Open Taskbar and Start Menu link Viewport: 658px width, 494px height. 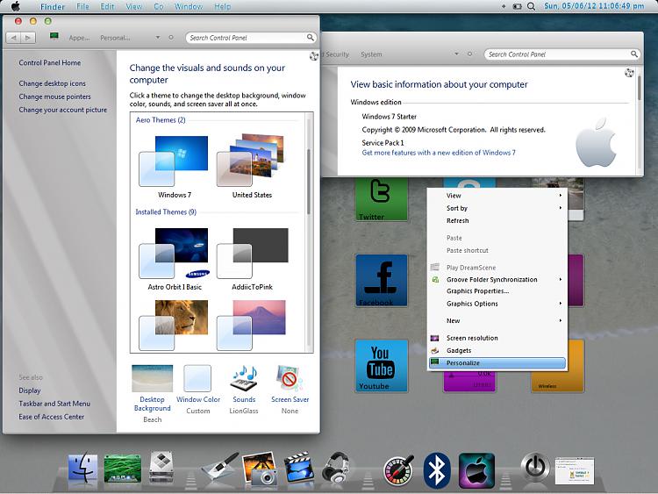54,404
